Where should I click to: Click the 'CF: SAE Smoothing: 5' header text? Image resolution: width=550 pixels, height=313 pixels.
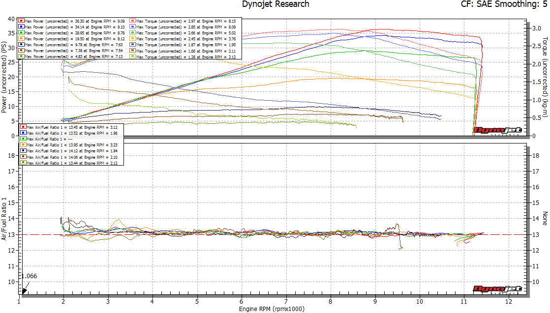[504, 4]
